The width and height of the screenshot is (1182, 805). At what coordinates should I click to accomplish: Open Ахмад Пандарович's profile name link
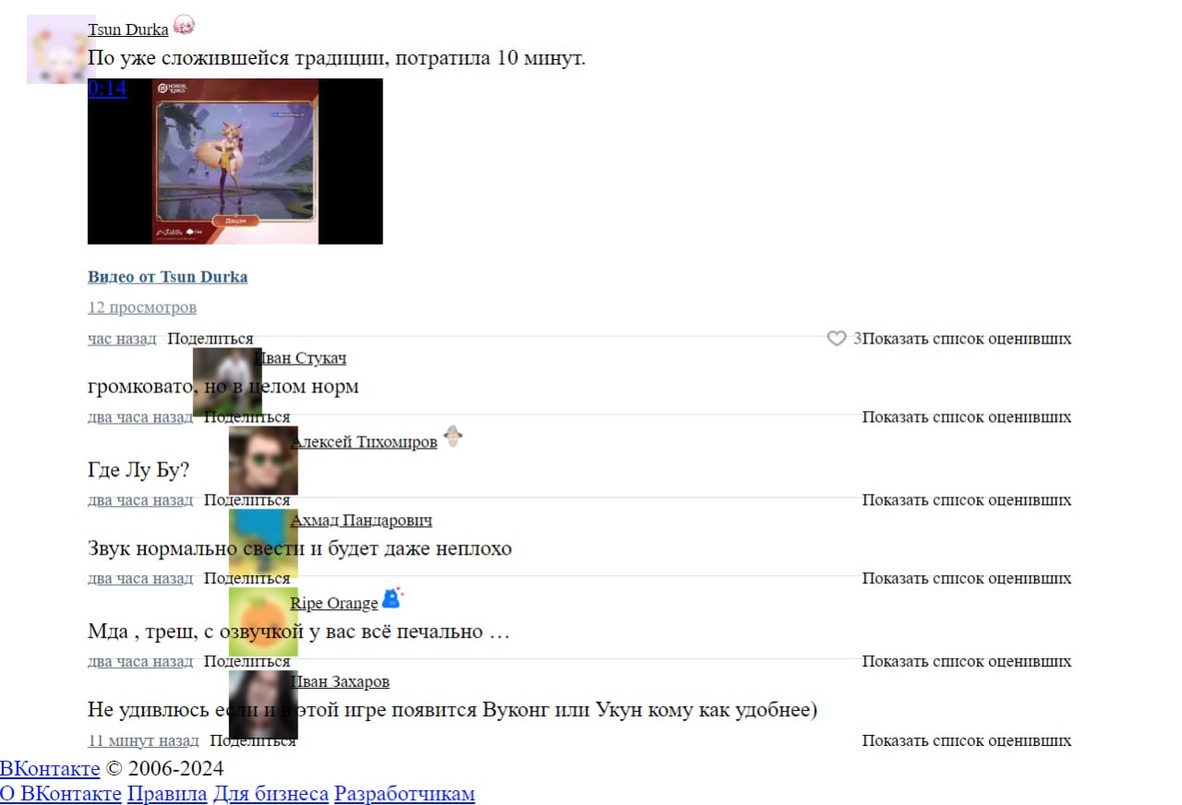tap(361, 521)
